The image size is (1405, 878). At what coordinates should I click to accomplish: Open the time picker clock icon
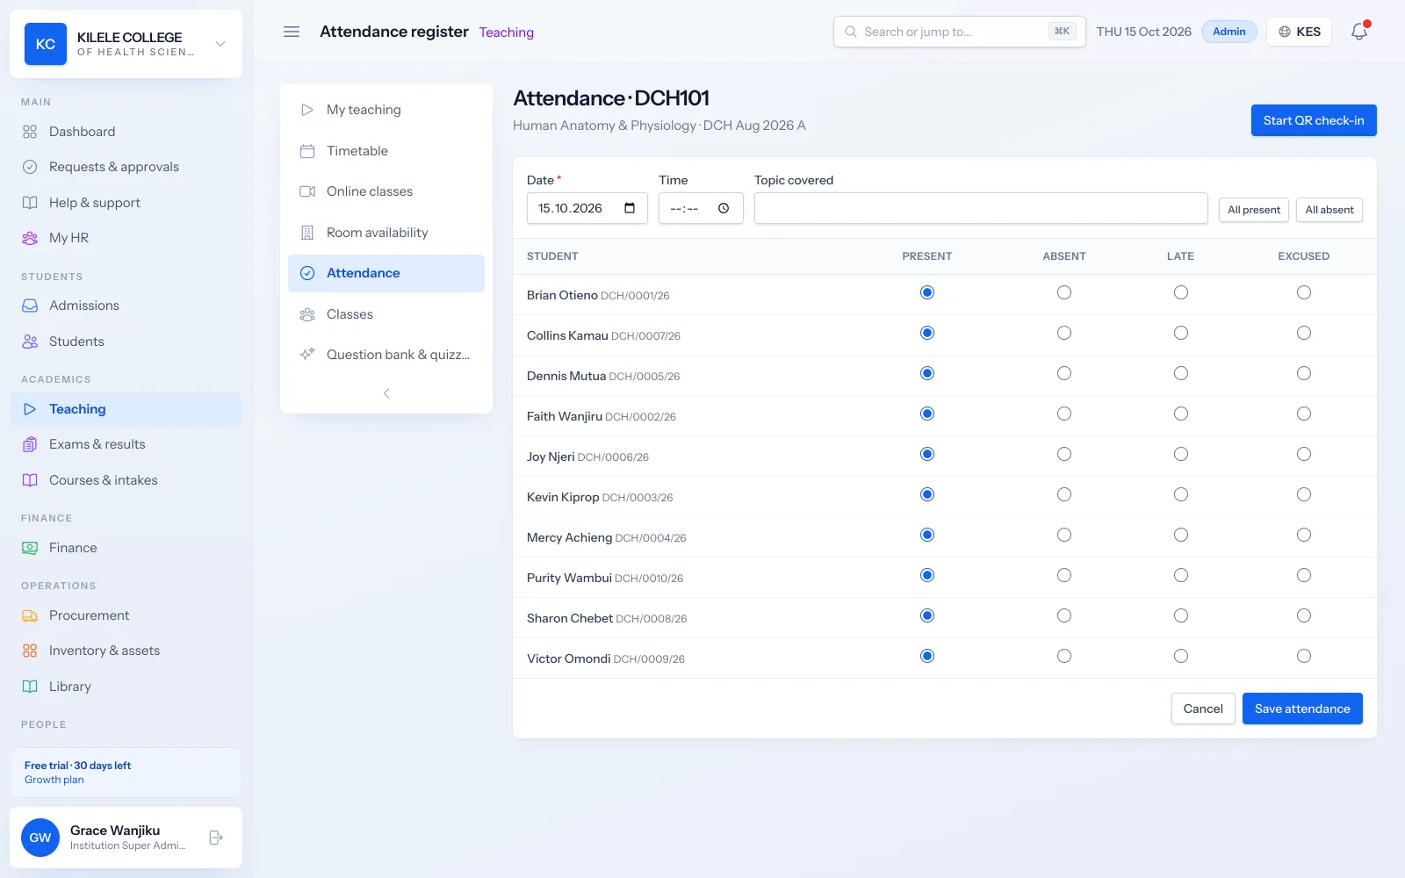[x=724, y=208]
